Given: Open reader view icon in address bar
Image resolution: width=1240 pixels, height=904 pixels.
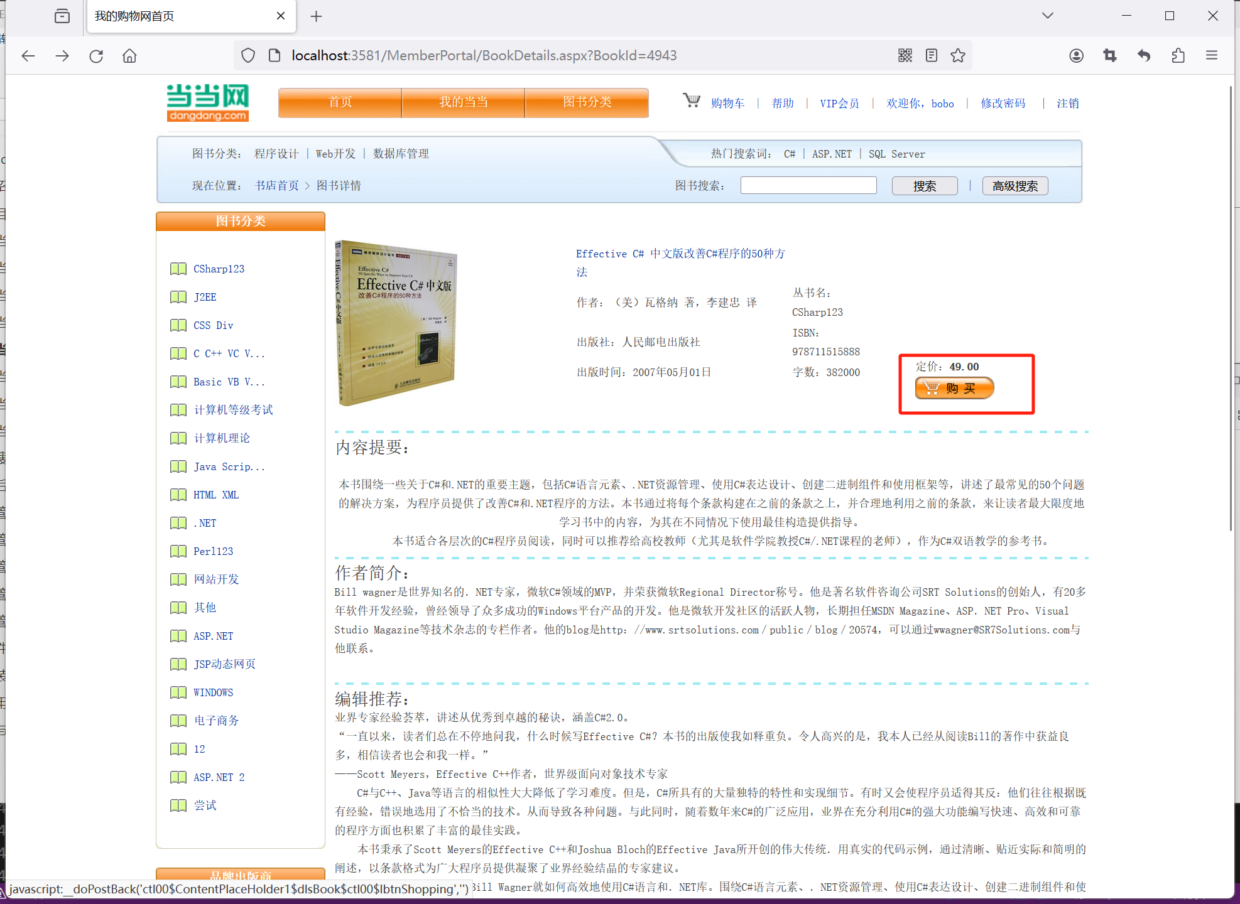Looking at the screenshot, I should [932, 55].
